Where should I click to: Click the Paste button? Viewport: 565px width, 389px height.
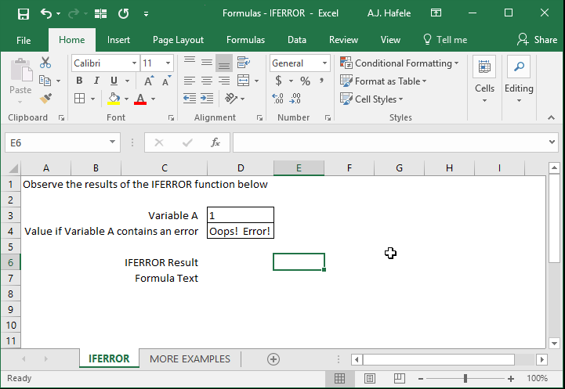tap(20, 81)
